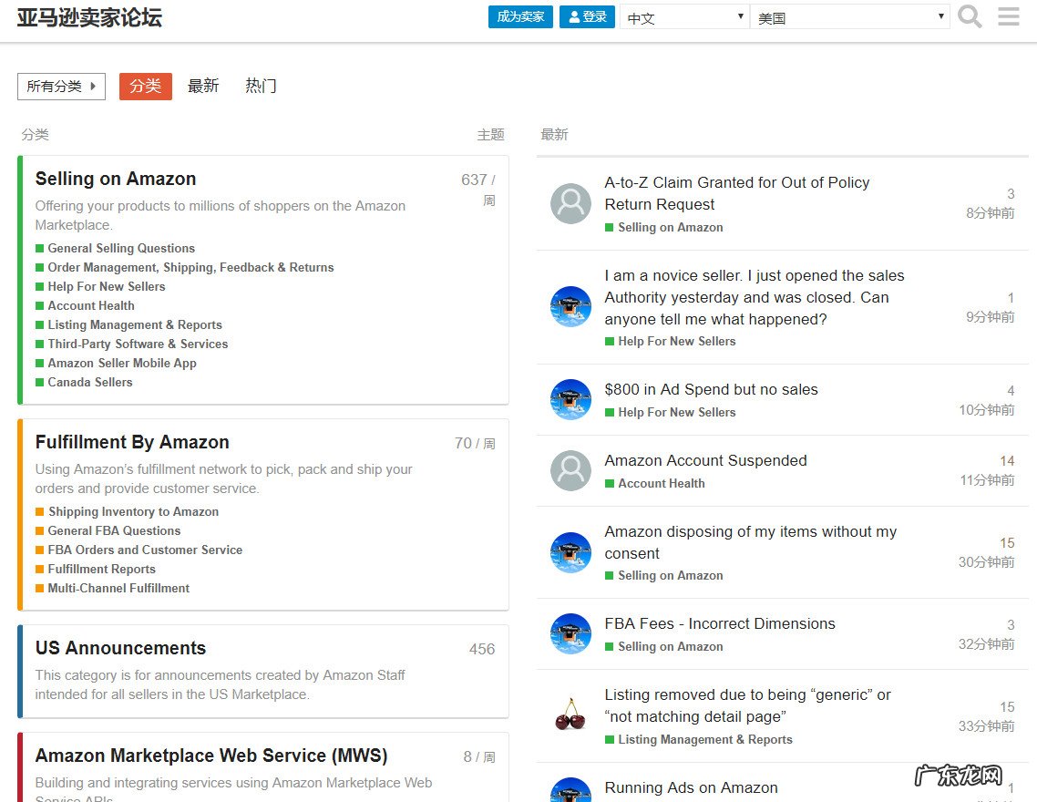Click avatar beside FBA Fees topic
This screenshot has width=1037, height=802.
click(x=570, y=633)
